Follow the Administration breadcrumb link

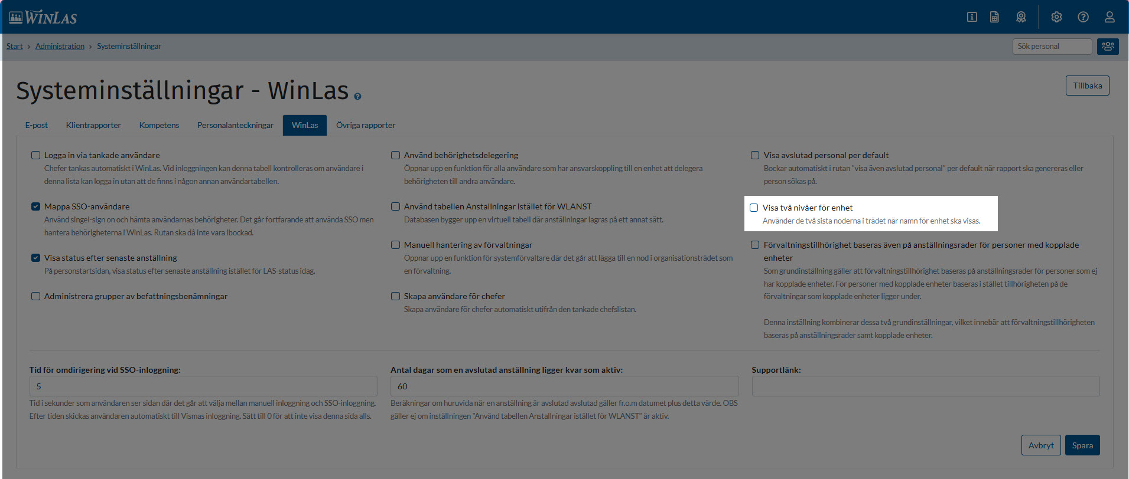pos(60,46)
